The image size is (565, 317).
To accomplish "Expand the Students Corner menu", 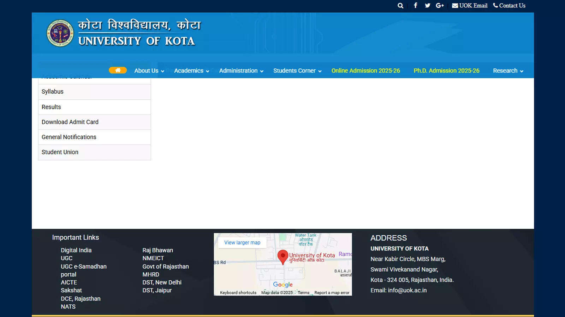I will (297, 70).
